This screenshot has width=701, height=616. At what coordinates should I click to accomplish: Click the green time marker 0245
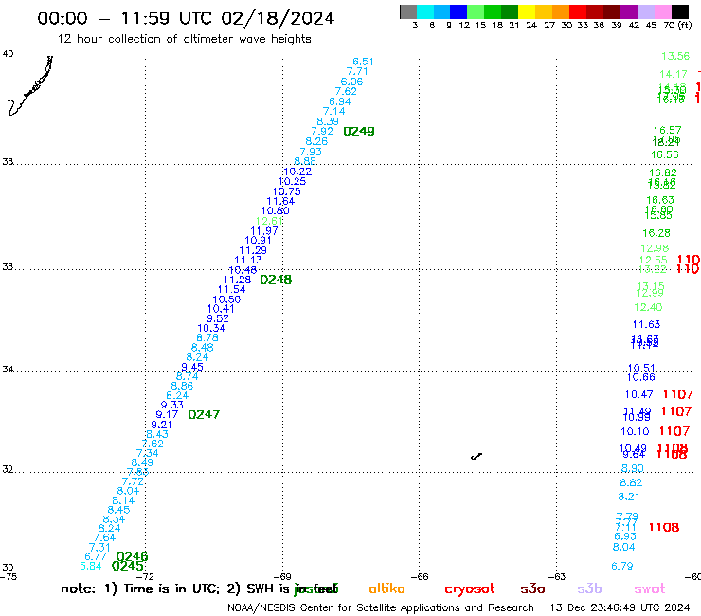coord(128,566)
